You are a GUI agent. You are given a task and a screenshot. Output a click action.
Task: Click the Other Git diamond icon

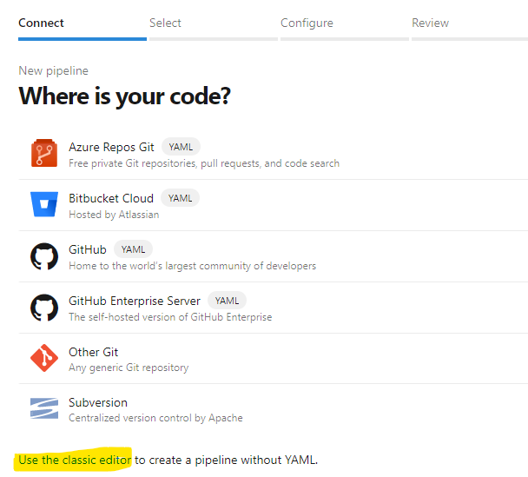44,358
